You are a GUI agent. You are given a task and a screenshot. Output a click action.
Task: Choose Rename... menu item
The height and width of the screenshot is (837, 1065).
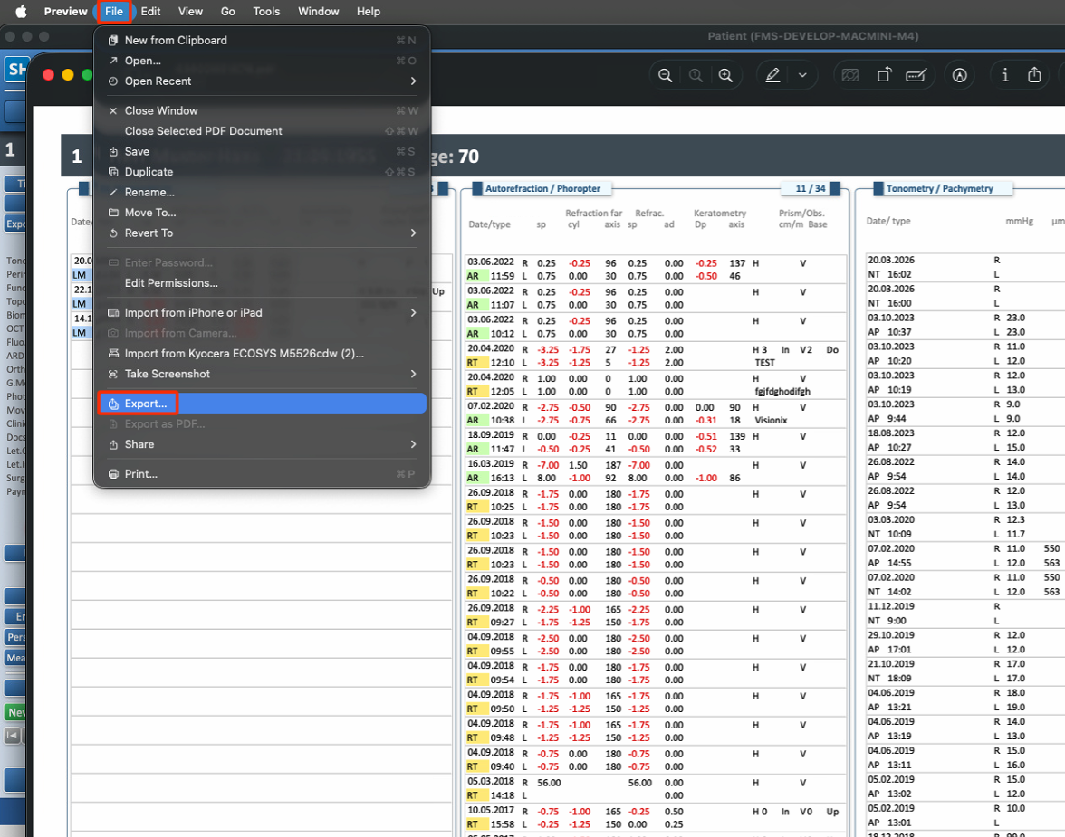pyautogui.click(x=263, y=192)
